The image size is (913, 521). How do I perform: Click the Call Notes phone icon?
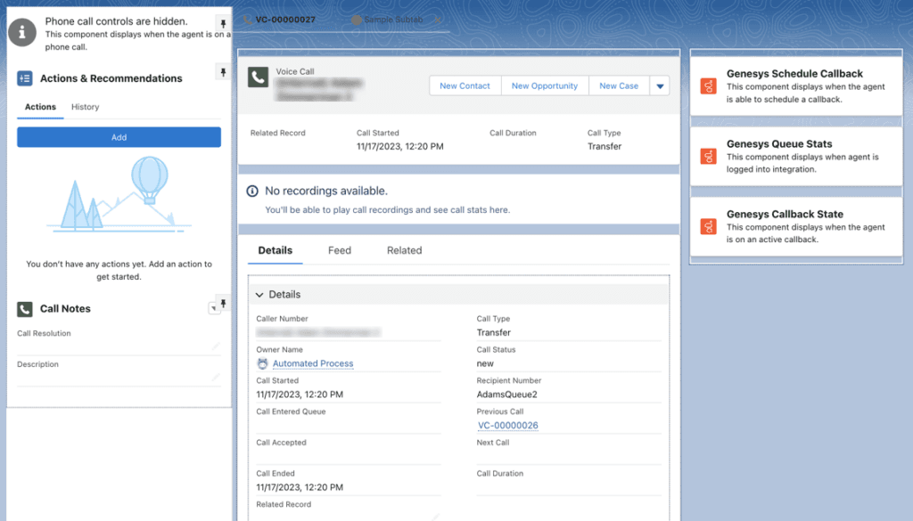(x=25, y=309)
